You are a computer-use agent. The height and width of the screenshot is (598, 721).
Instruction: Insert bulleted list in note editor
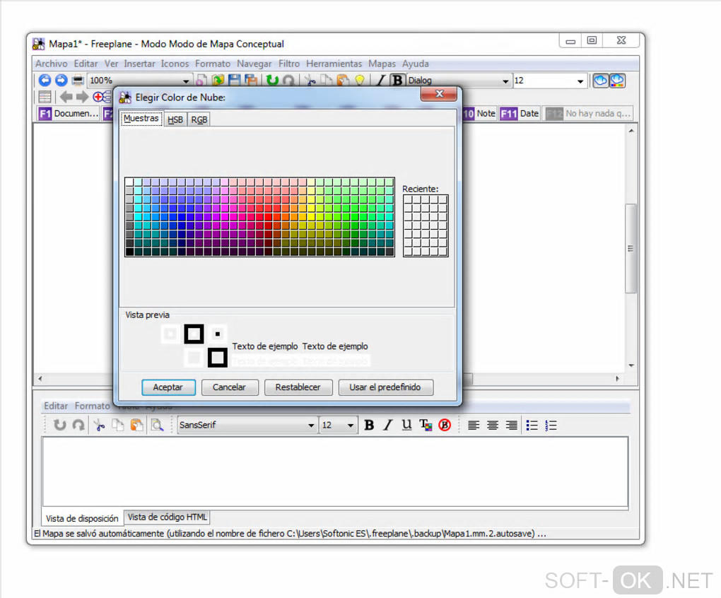point(532,425)
